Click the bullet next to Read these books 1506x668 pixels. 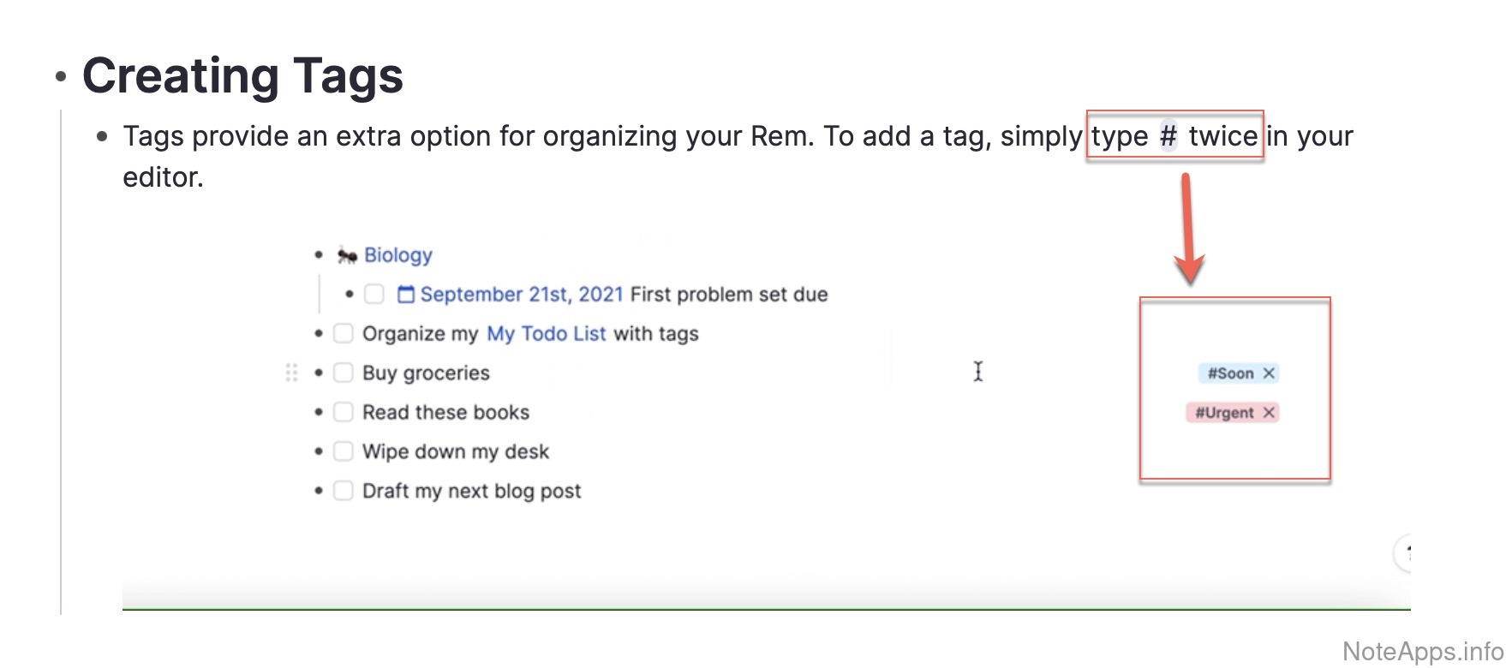(319, 413)
